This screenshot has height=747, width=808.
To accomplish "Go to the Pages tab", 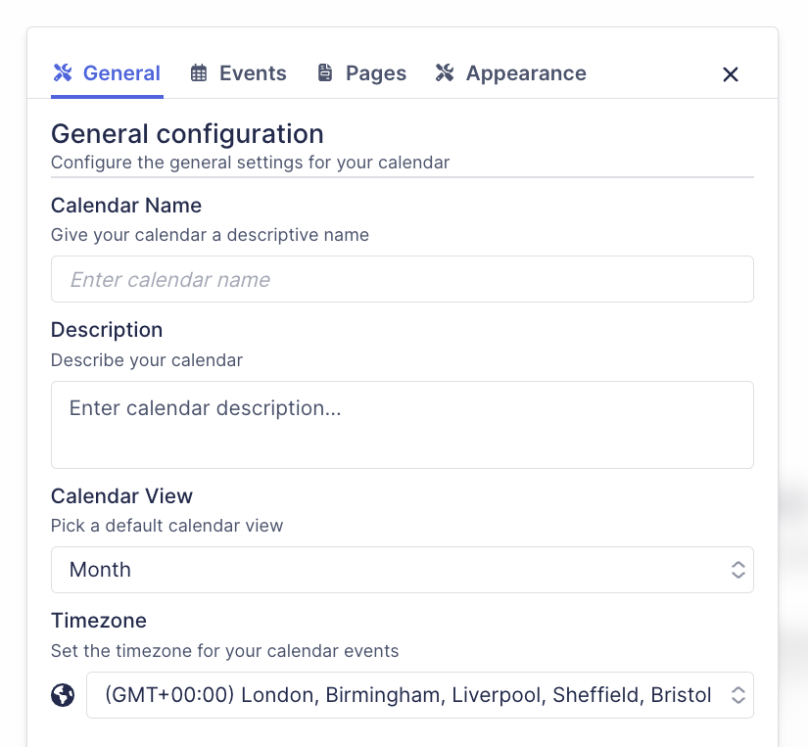I will click(360, 72).
